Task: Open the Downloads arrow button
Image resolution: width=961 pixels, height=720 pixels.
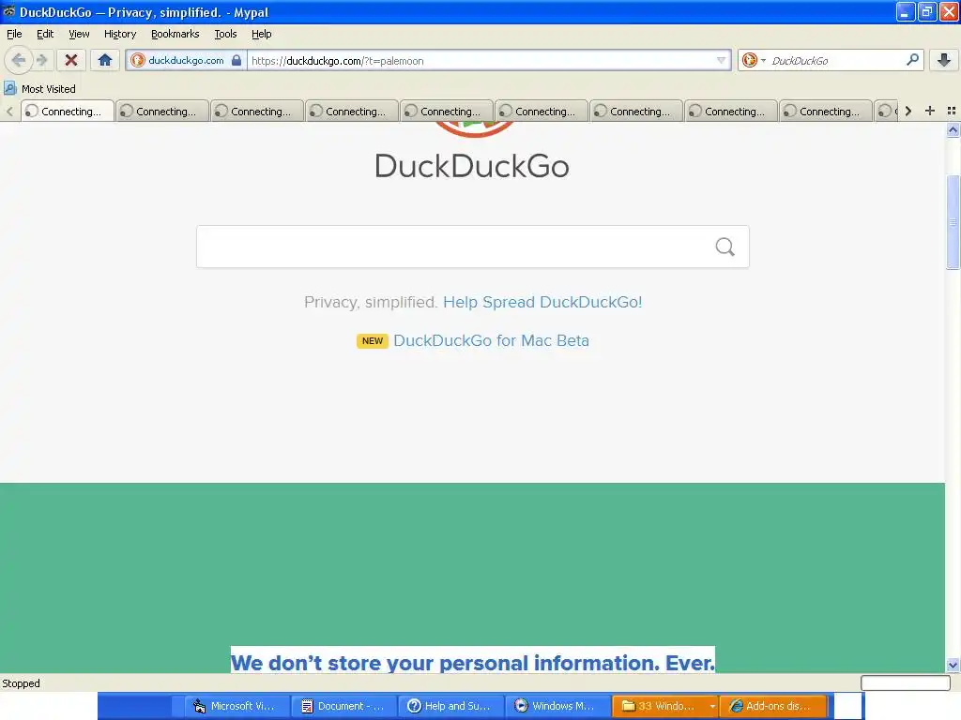Action: pyautogui.click(x=944, y=60)
